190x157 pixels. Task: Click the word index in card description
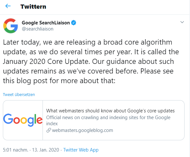(x=52, y=124)
